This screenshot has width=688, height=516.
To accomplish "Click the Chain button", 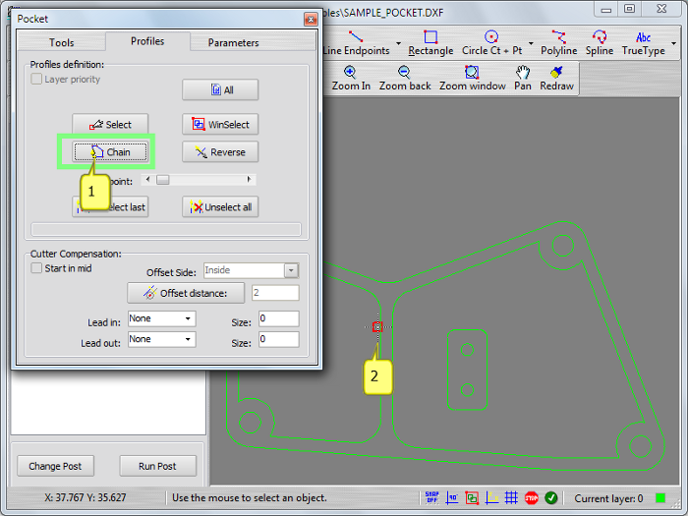I will point(110,152).
